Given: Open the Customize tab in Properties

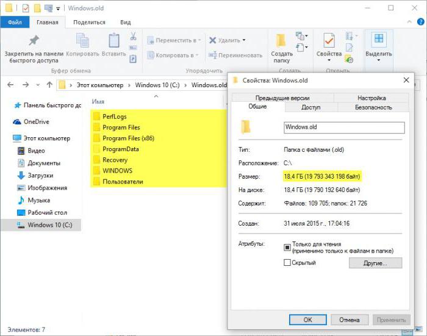Looking at the screenshot, I should tap(371, 98).
